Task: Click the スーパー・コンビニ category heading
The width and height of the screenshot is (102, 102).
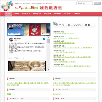Action: click(x=29, y=98)
